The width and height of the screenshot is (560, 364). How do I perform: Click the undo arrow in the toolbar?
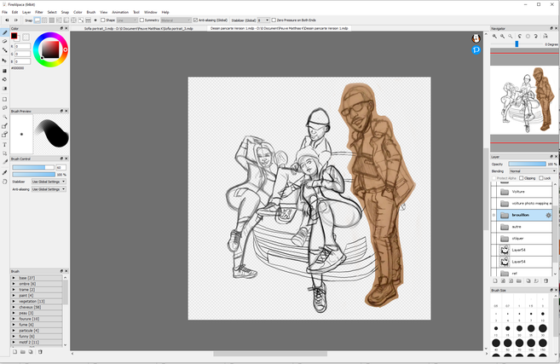pyautogui.click(x=5, y=20)
